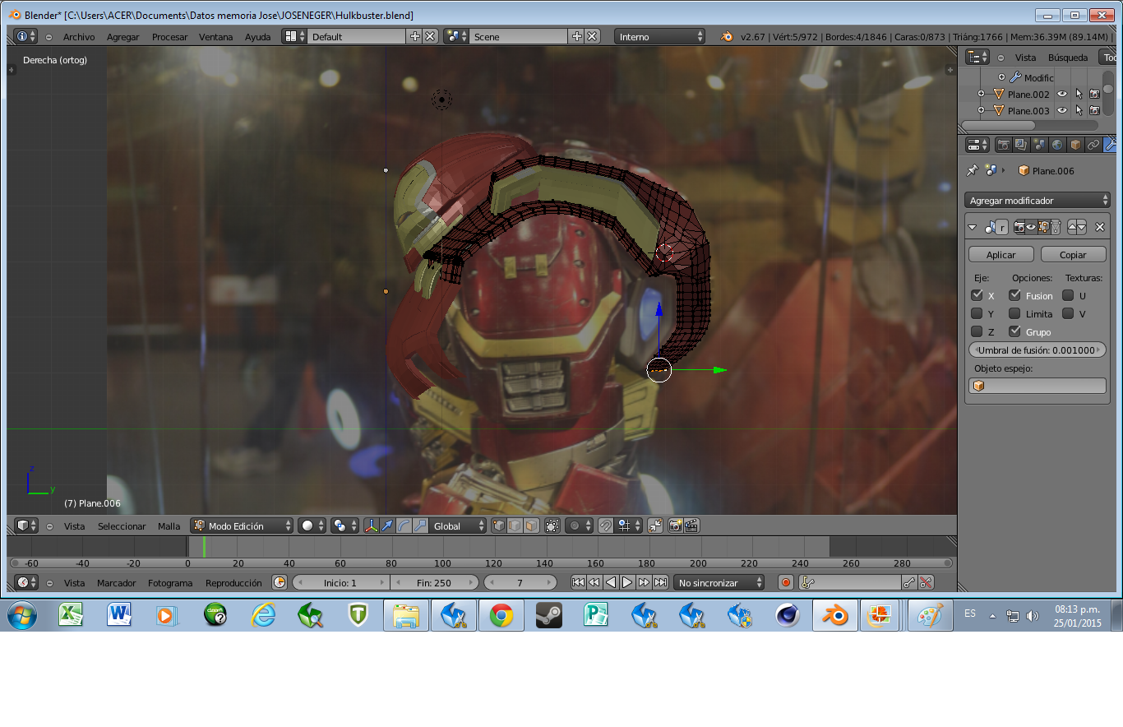The height and width of the screenshot is (727, 1123).
Task: Expand the Plane.003 tree row
Action: coord(981,110)
